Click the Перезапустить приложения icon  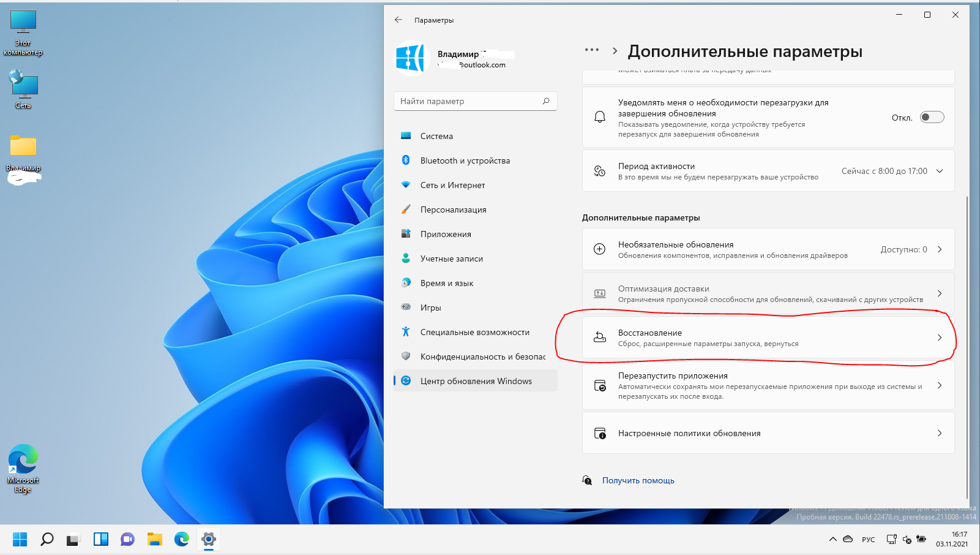pos(600,386)
